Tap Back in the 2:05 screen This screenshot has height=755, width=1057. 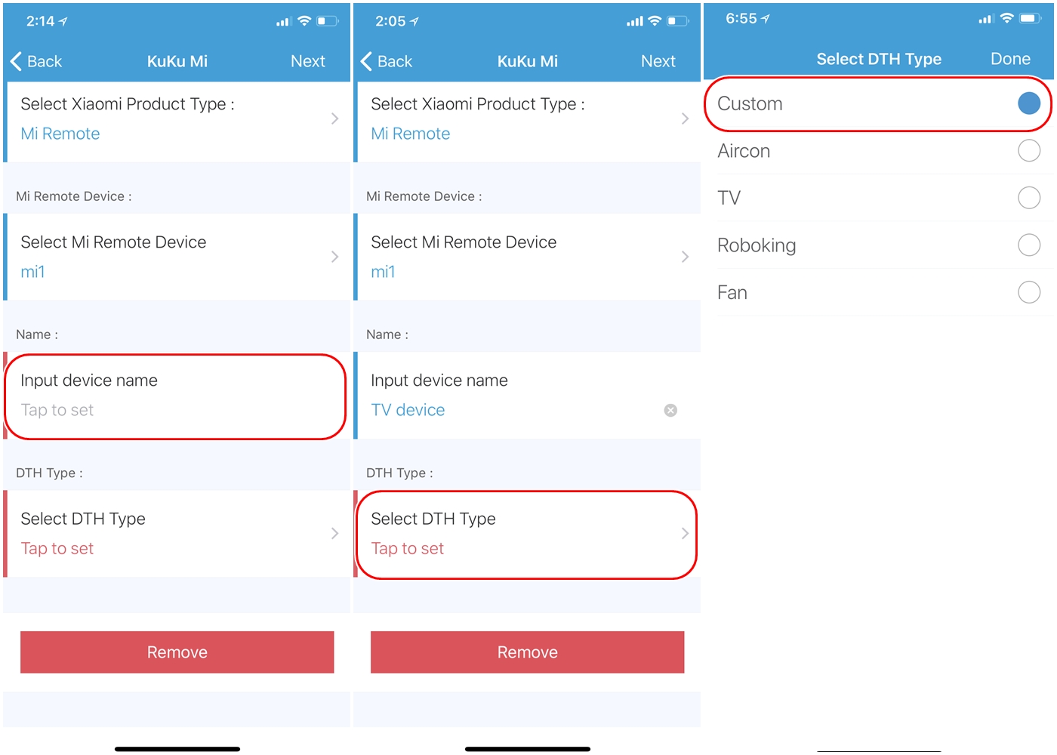point(387,61)
